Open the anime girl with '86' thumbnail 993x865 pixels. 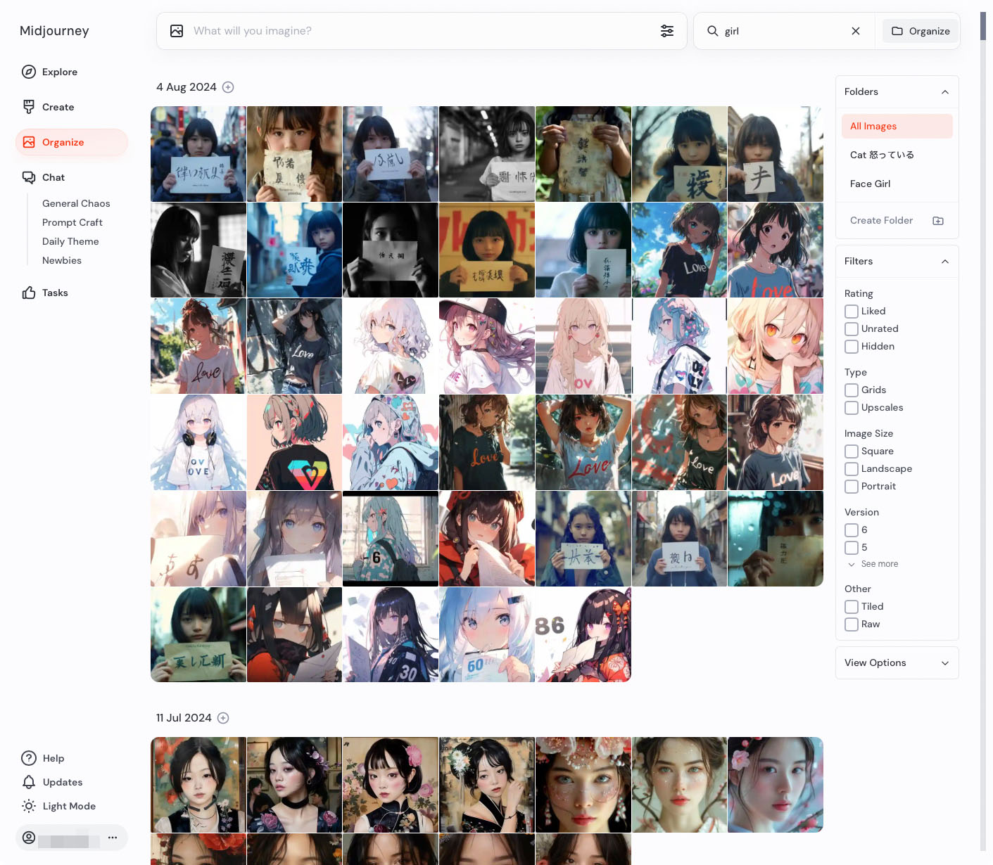point(583,635)
